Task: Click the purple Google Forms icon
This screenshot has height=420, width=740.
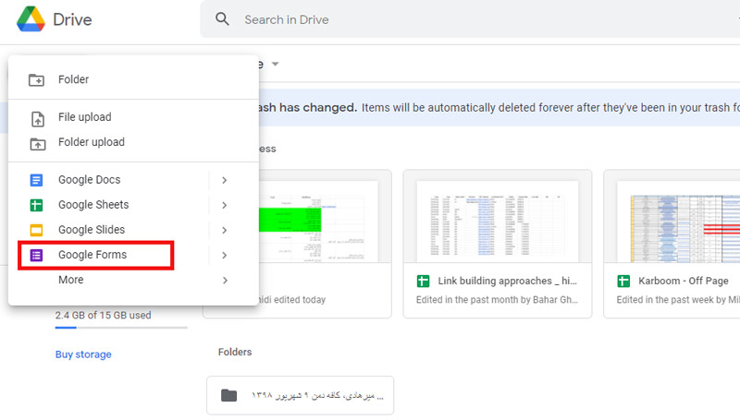Action: pyautogui.click(x=37, y=255)
